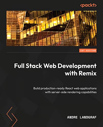Open the glass building cover photo
Image resolution: width=103 pixels, height=127 pixels.
(51, 28)
